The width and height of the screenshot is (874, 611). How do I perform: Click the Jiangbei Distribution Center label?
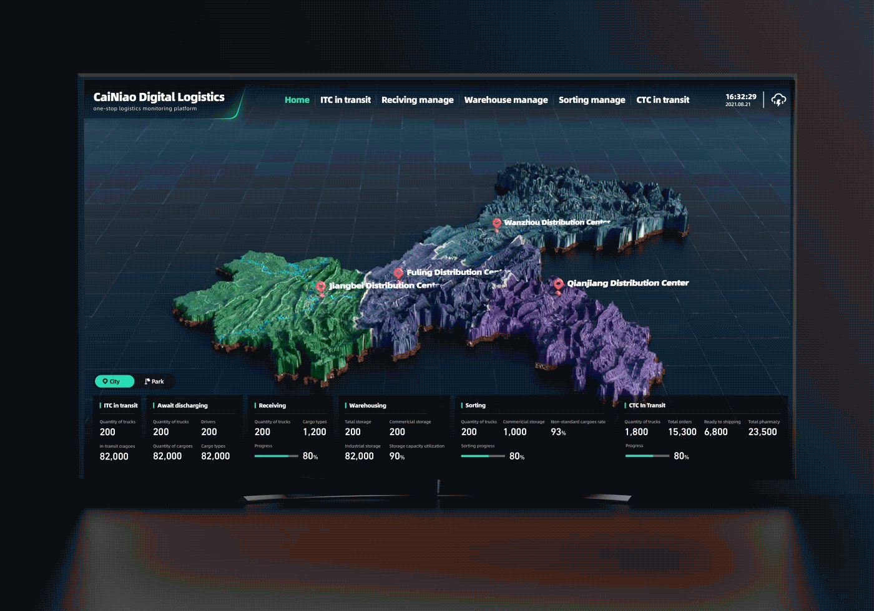pyautogui.click(x=385, y=286)
